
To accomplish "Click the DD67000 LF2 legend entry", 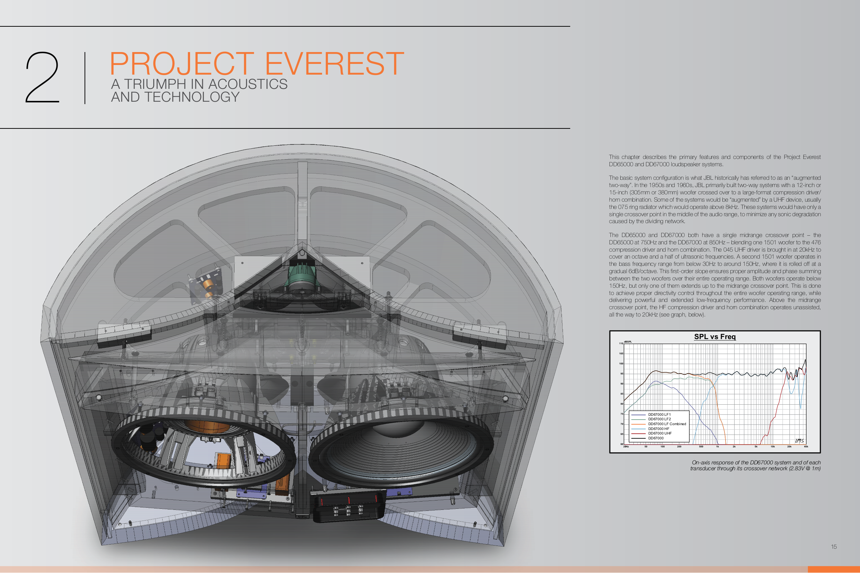I will tap(659, 419).
